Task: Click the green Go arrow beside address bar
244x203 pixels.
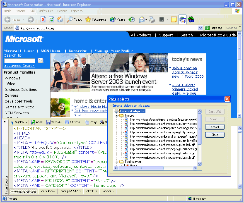Action: (207, 28)
